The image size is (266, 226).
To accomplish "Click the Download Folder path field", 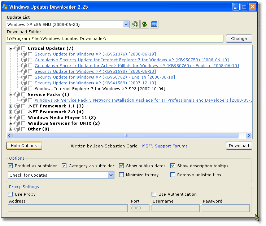I will (x=114, y=39).
